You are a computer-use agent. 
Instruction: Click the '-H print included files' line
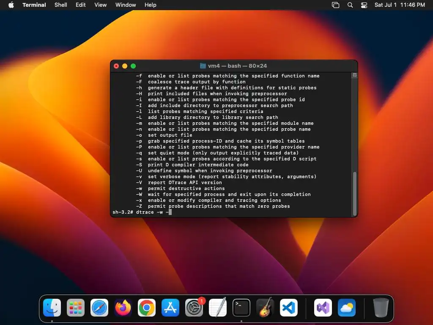[211, 94]
